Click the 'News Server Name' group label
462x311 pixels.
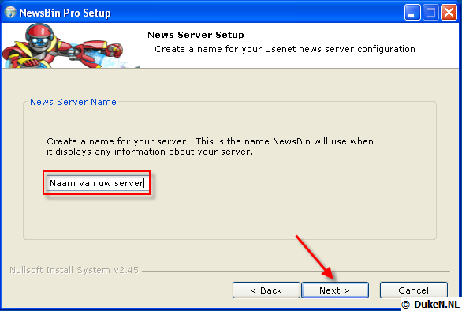click(73, 102)
